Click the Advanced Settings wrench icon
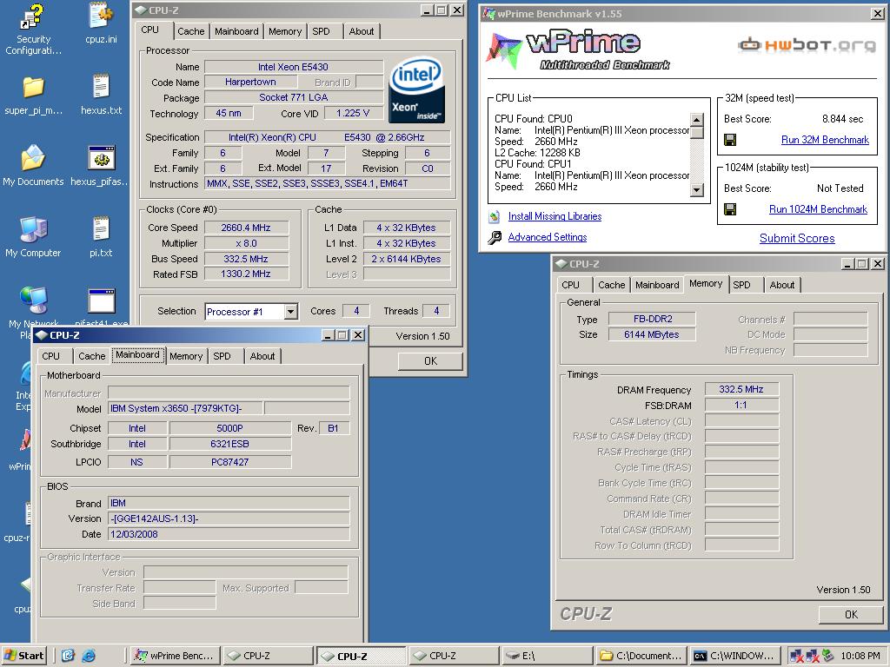The image size is (890, 667). 495,237
